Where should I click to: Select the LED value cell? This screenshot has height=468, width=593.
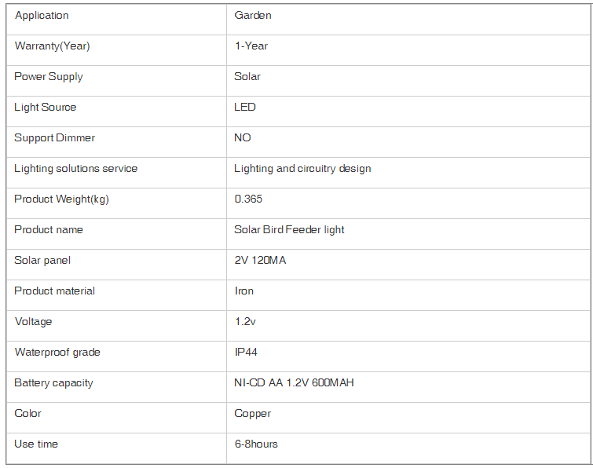408,112
